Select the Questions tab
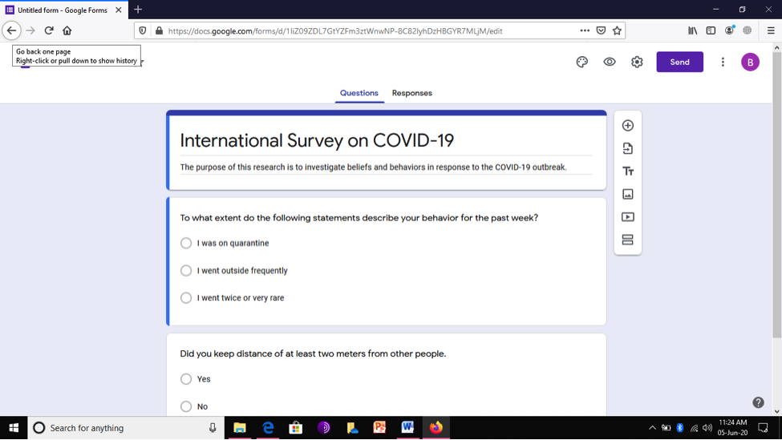The height and width of the screenshot is (440, 782). 359,93
